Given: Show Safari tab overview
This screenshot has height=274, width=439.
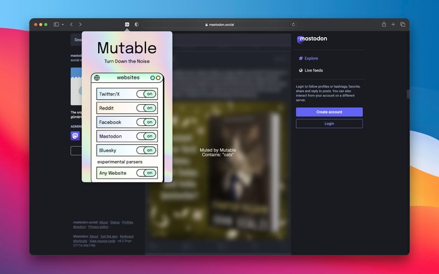Looking at the screenshot, I should 403,25.
